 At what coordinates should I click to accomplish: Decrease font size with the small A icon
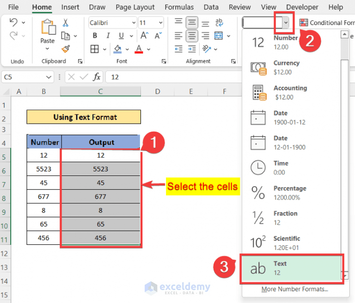[x=158, y=36]
